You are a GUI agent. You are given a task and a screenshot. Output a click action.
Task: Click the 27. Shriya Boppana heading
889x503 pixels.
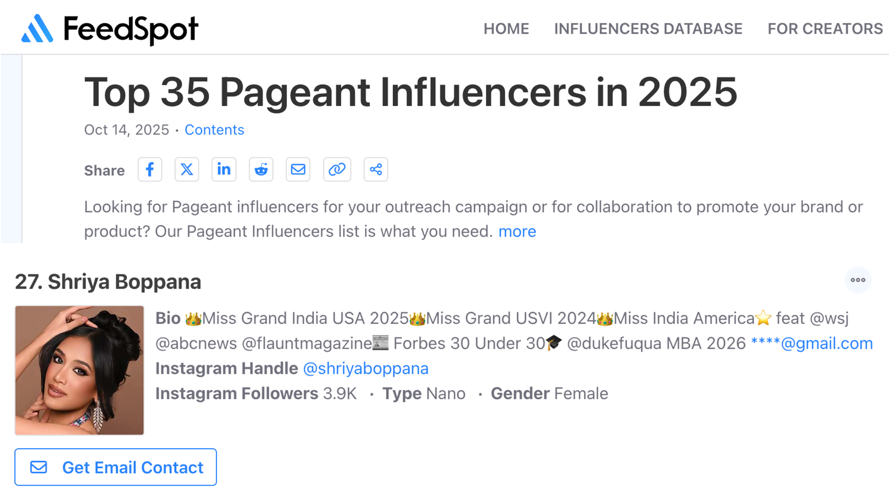[x=108, y=282]
